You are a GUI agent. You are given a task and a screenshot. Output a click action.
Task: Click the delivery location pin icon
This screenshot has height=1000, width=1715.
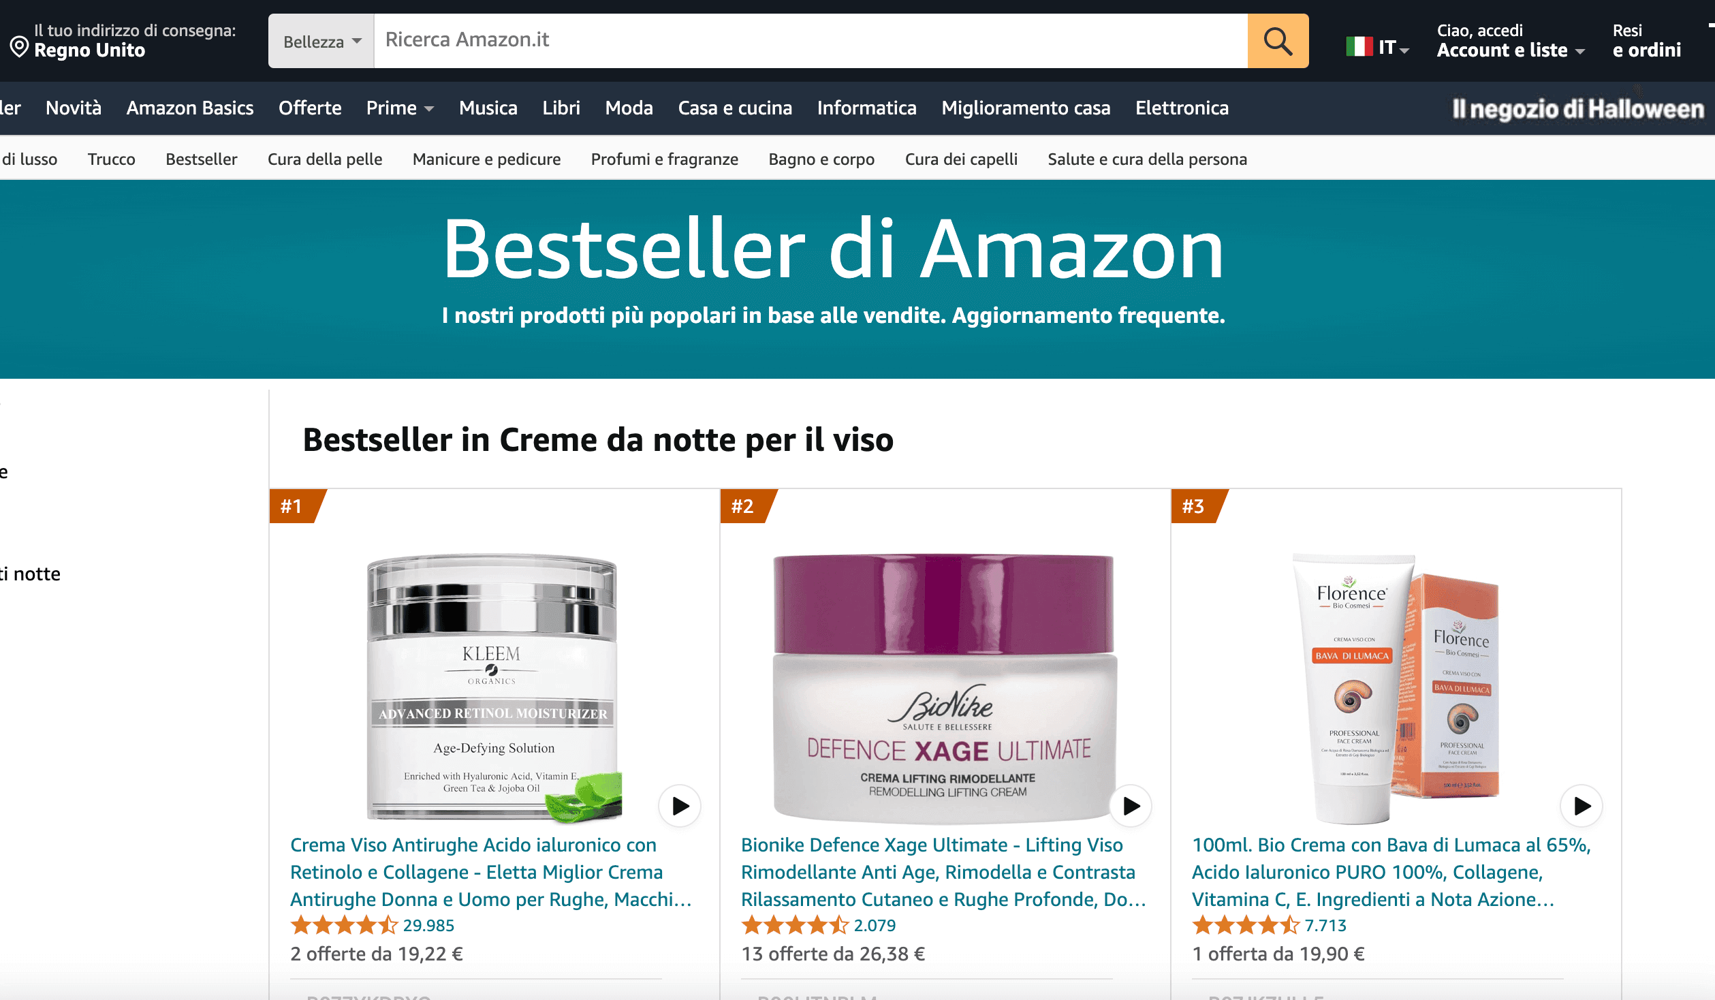[x=19, y=47]
